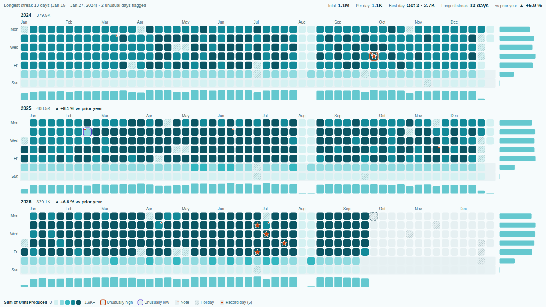Viewport: 546px width, 307px height.
Task: Click the 2026 total 329.1K
Action: coord(44,202)
